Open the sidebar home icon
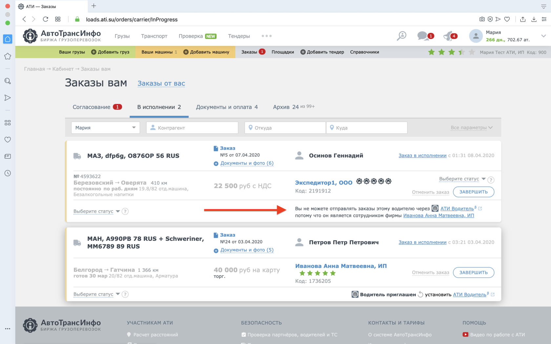 [8, 39]
